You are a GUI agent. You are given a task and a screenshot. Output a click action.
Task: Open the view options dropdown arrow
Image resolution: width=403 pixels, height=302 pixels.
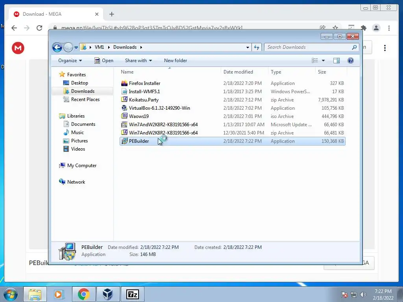[x=324, y=61]
